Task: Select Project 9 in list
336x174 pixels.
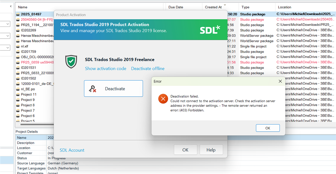Action: (x=28, y=100)
